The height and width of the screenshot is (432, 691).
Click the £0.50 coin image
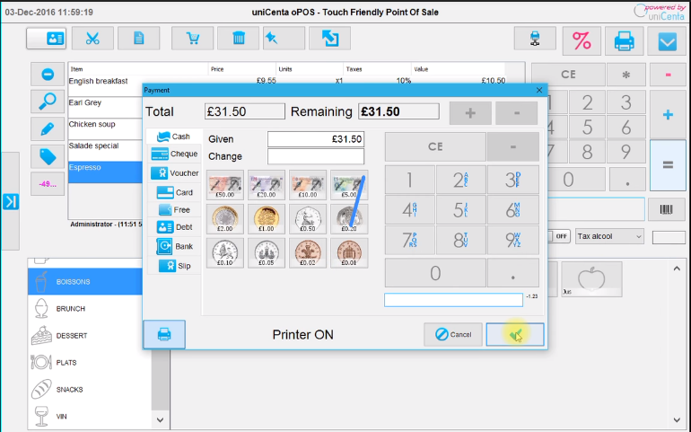click(x=307, y=218)
